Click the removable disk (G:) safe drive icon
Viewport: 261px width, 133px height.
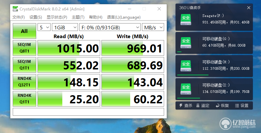pyautogui.click(x=186, y=43)
